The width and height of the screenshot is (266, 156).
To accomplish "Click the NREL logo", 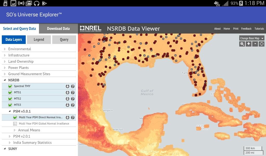I will click(91, 29).
